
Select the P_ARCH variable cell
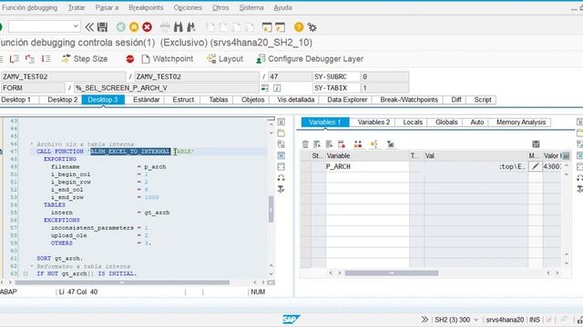click(x=367, y=166)
